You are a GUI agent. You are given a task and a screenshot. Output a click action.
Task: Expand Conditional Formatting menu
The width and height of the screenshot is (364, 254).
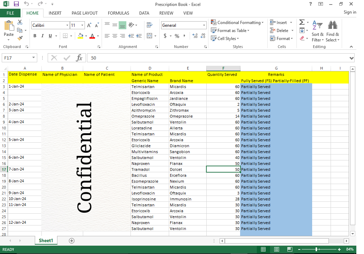[237, 23]
